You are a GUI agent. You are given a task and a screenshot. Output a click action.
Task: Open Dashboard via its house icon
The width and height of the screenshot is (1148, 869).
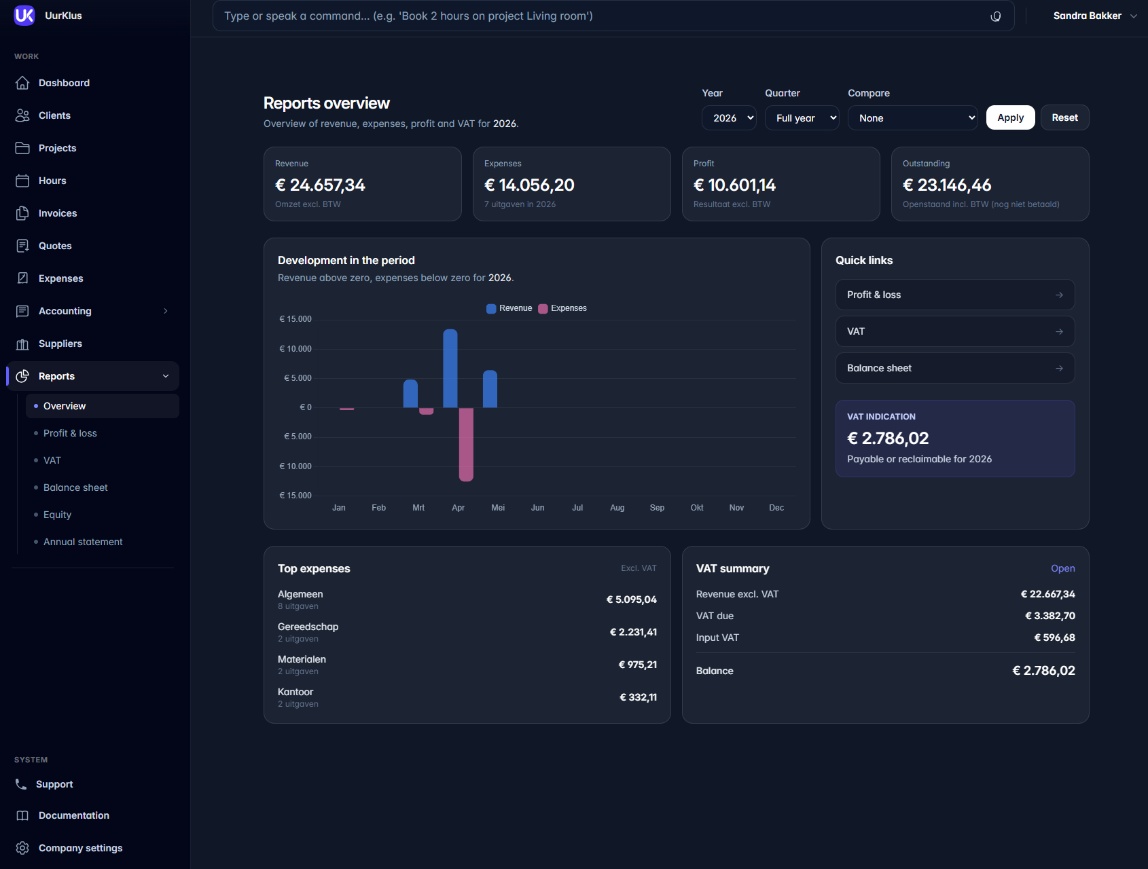point(22,83)
